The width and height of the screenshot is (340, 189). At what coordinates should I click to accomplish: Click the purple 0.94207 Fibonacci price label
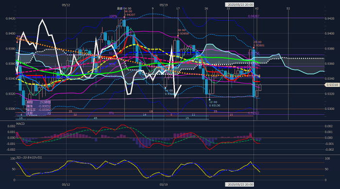coord(254,16)
